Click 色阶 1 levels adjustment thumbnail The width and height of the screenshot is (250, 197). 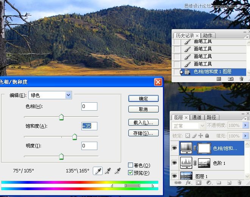point(186,163)
